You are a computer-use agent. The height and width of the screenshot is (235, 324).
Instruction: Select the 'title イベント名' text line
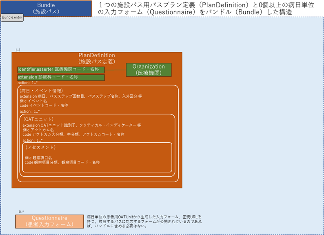pos(33,101)
